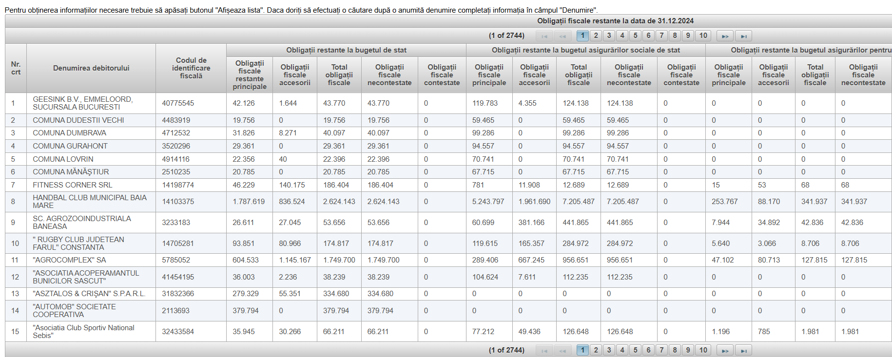
Task: Click the "Codul de identificare fiscală" header
Action: (191, 68)
